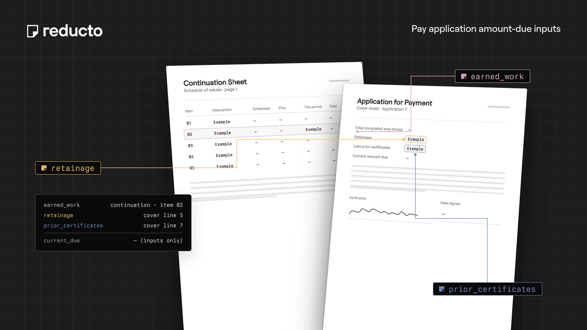Click the 'Retainage' line on cover sheet
This screenshot has width=587, height=330.
363,137
